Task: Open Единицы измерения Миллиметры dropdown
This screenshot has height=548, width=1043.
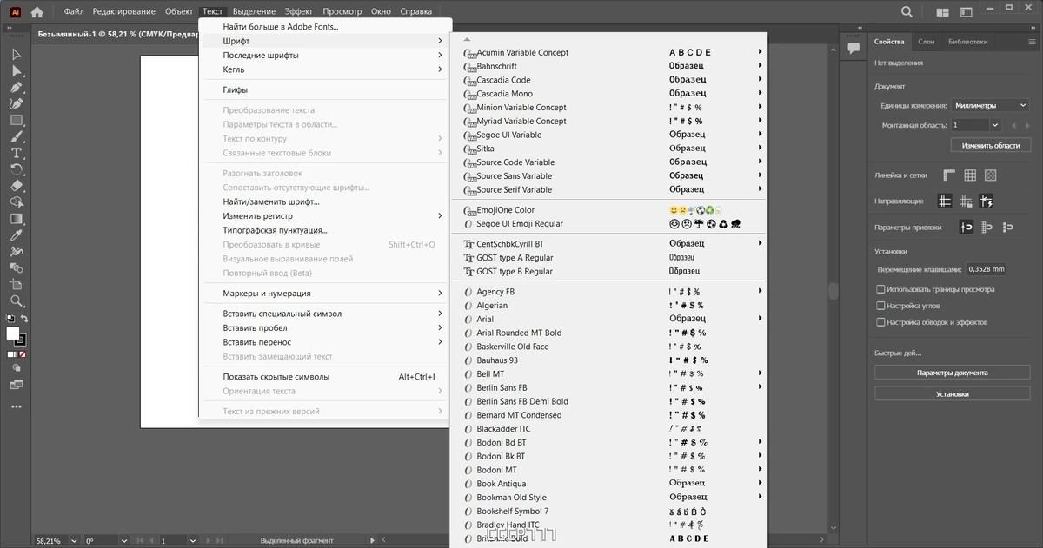Action: point(991,105)
